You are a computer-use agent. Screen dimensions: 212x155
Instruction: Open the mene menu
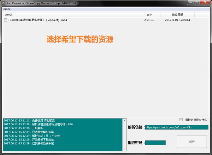click(x=7, y=8)
